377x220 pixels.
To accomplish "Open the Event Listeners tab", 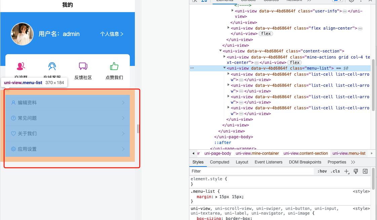I will [268, 162].
